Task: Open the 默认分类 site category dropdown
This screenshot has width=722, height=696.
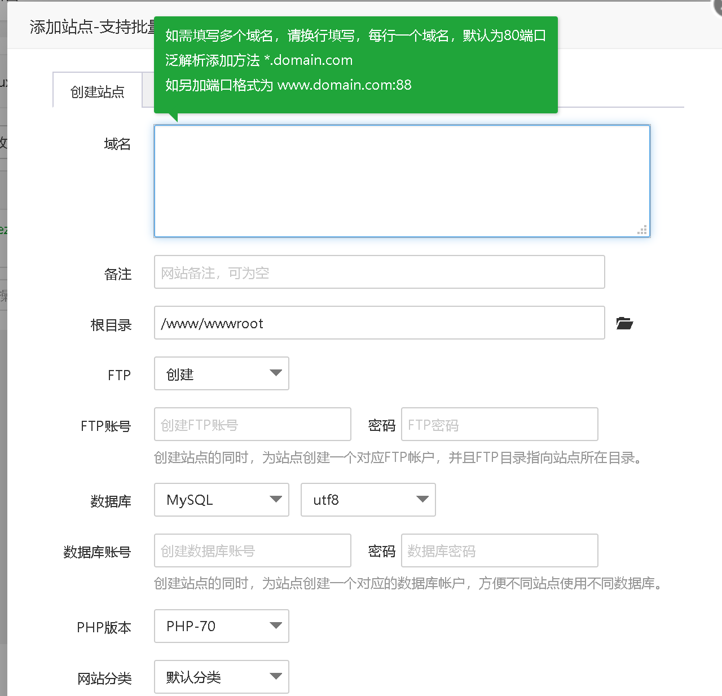Action: click(222, 677)
